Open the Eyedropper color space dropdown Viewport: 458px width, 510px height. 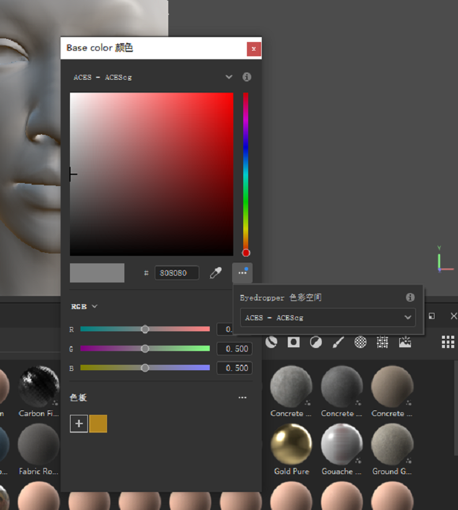[x=327, y=318]
